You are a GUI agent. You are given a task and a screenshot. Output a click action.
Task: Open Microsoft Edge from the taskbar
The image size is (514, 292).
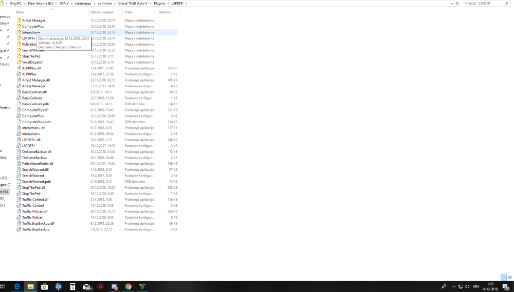pyautogui.click(x=17, y=287)
